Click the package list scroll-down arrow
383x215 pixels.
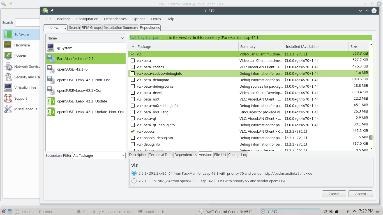click(x=371, y=148)
